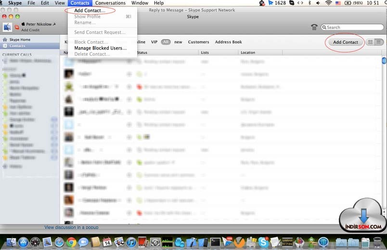387x250 pixels.
Task: Select the All contact filter
Action: click(166, 42)
